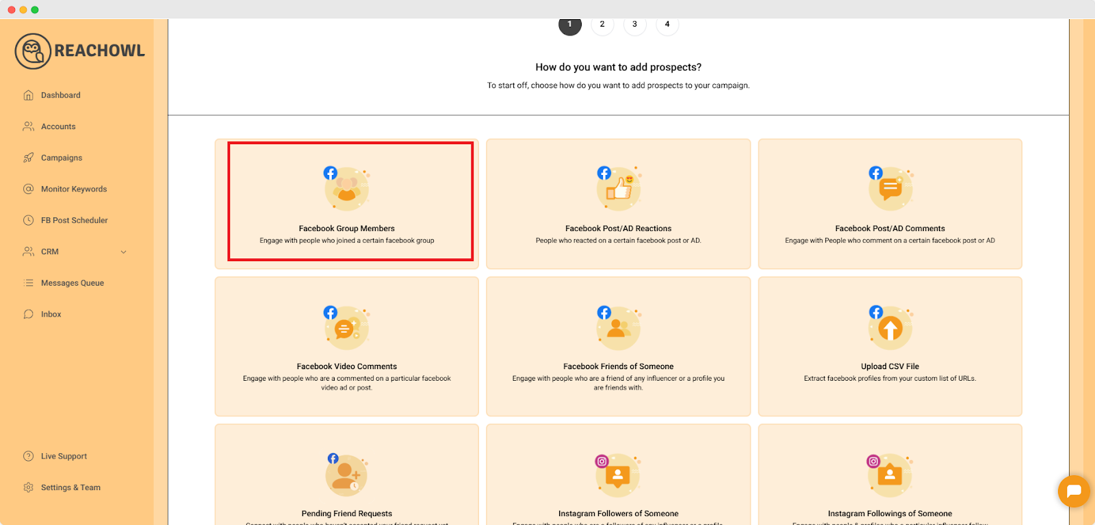Click the ReachOwl owl logo
Image resolution: width=1095 pixels, height=525 pixels.
coord(33,51)
